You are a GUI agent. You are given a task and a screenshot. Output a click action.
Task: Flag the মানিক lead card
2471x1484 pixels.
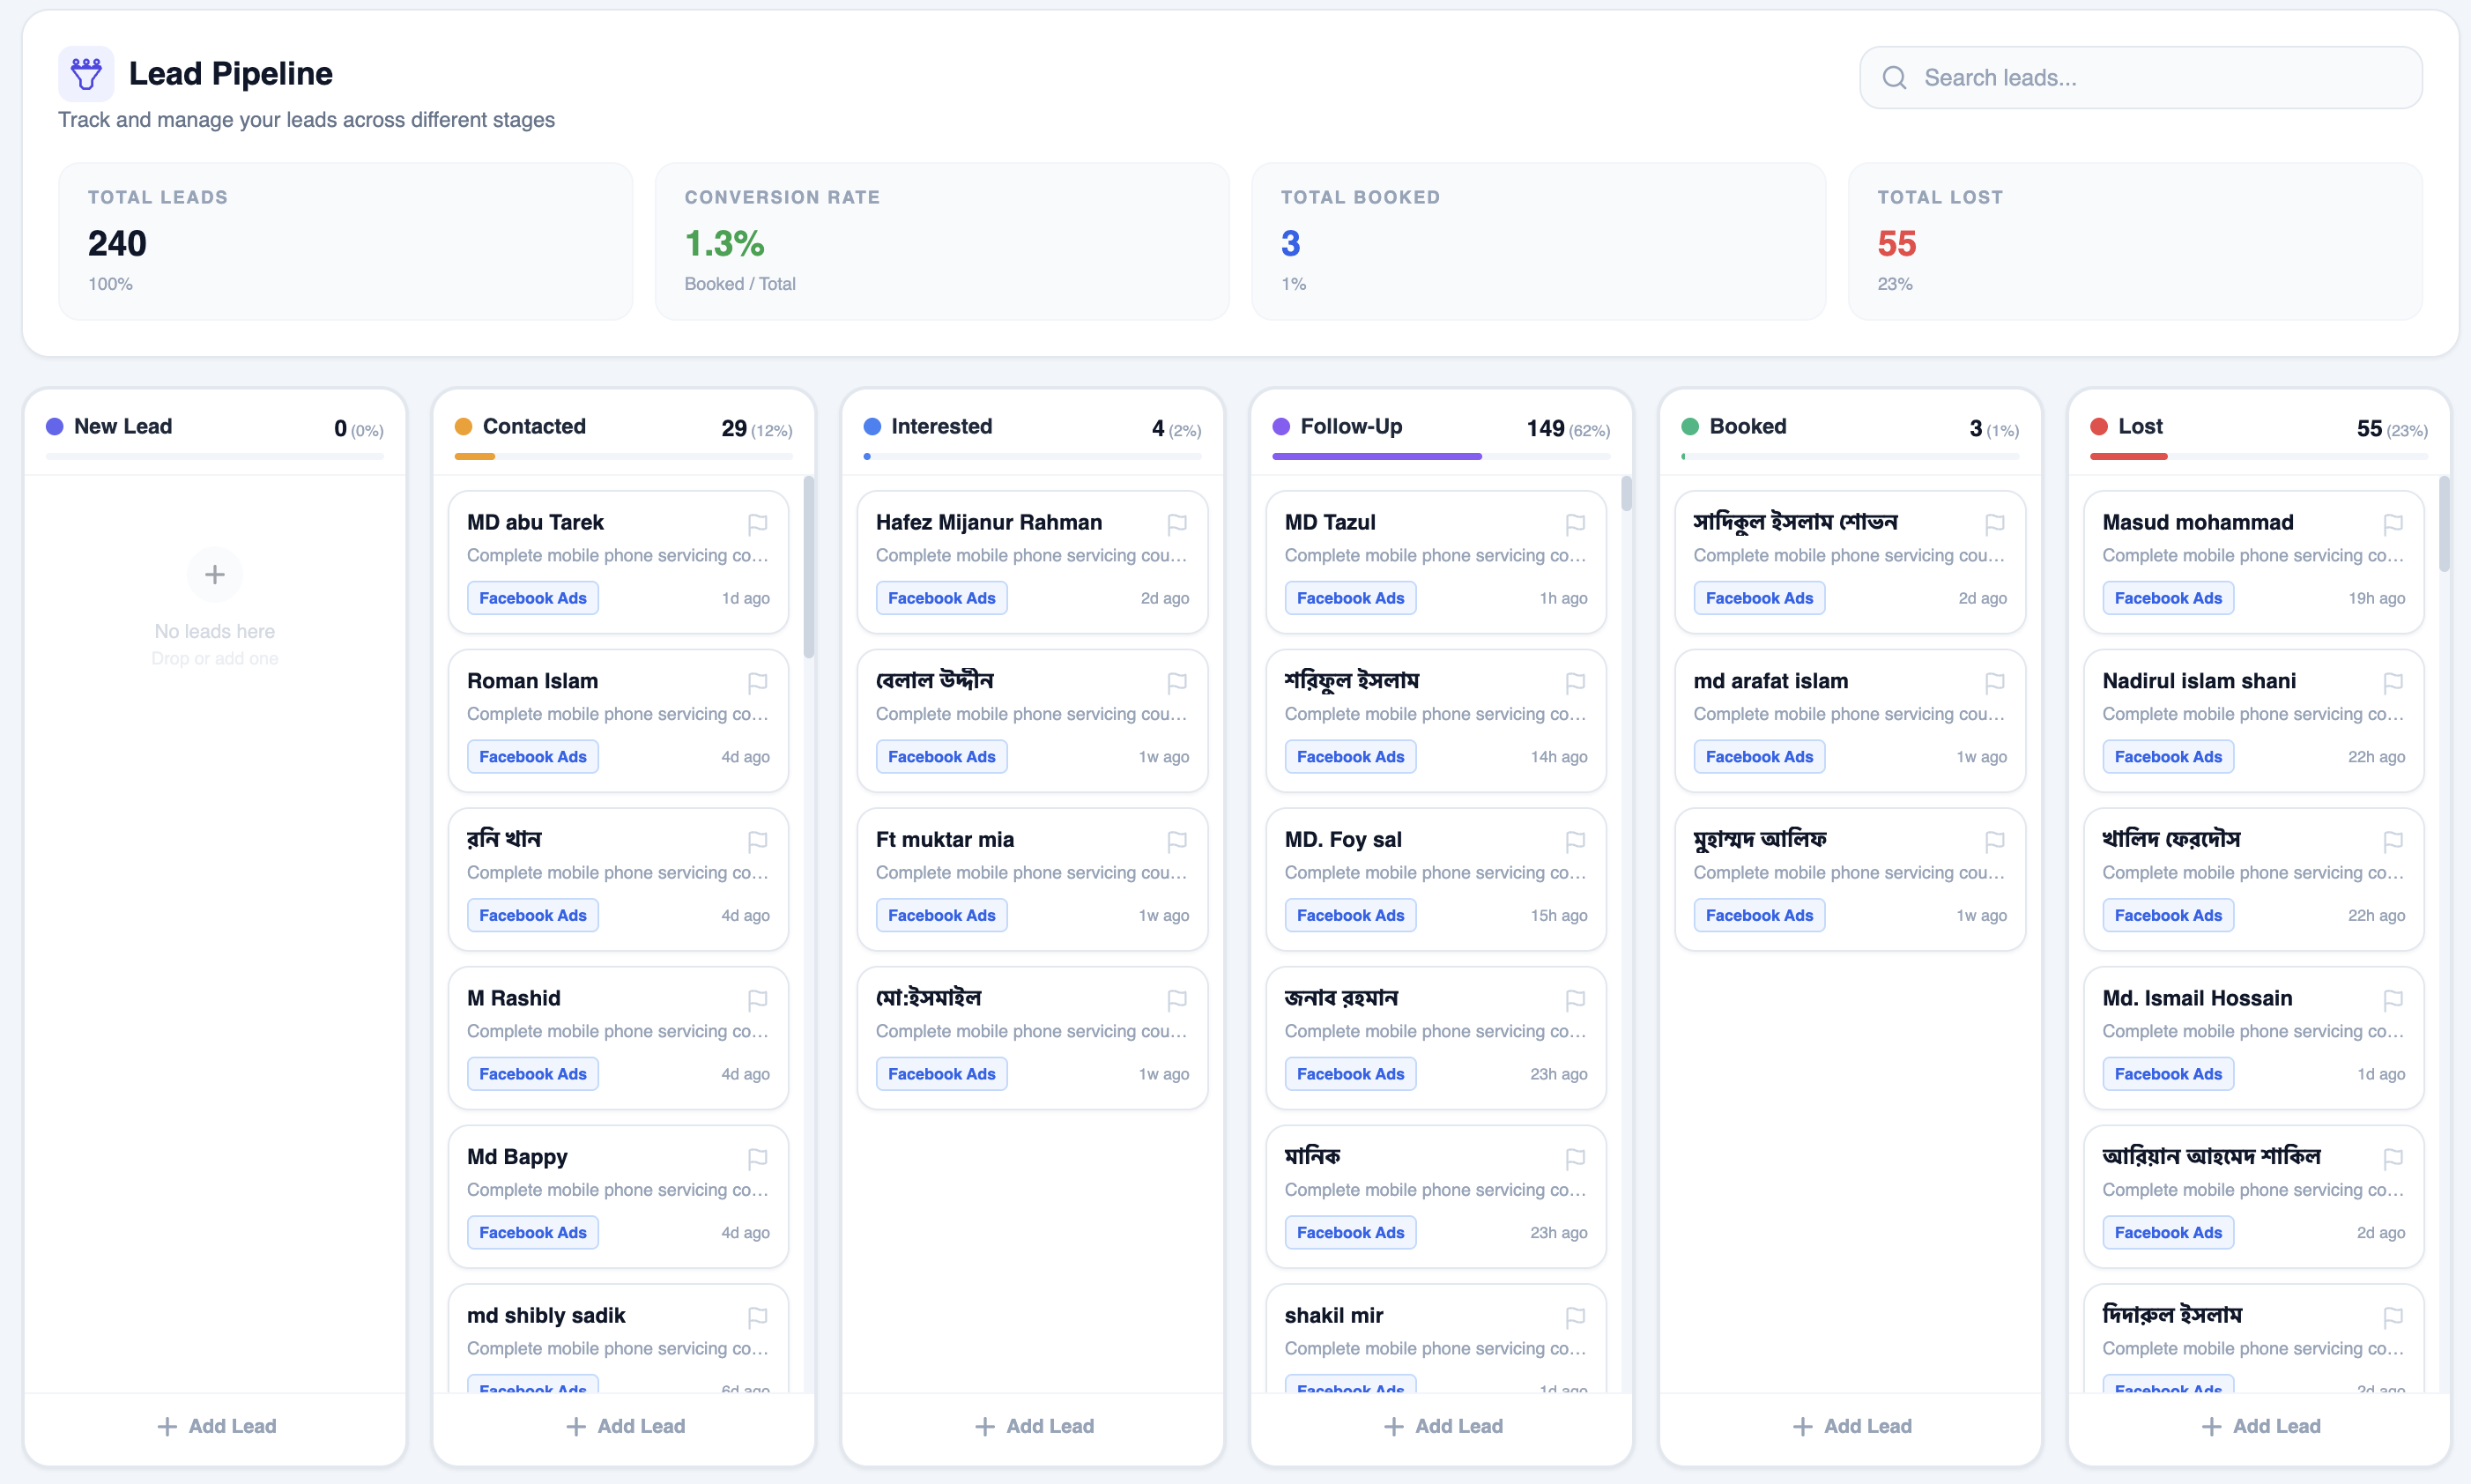pos(1575,1159)
